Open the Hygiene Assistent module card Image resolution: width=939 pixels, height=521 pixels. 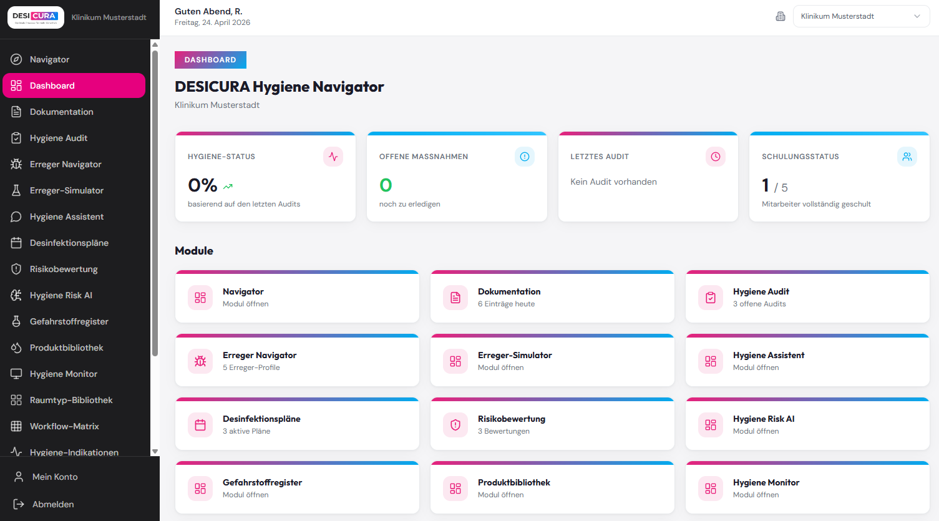807,361
